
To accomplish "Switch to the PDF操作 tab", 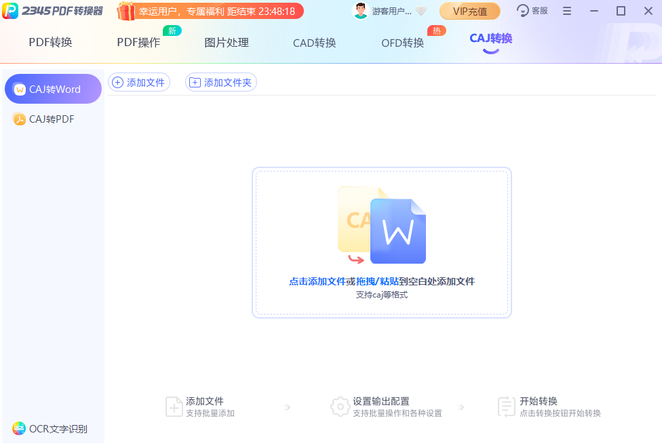I will tap(138, 42).
